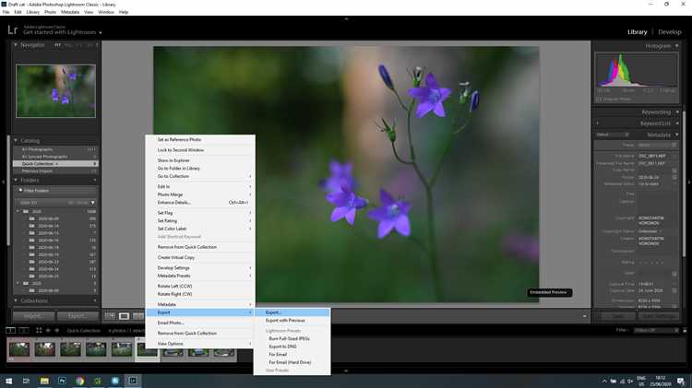Choose Set as Reference Photo
This screenshot has width=692, height=388.
tap(200, 140)
